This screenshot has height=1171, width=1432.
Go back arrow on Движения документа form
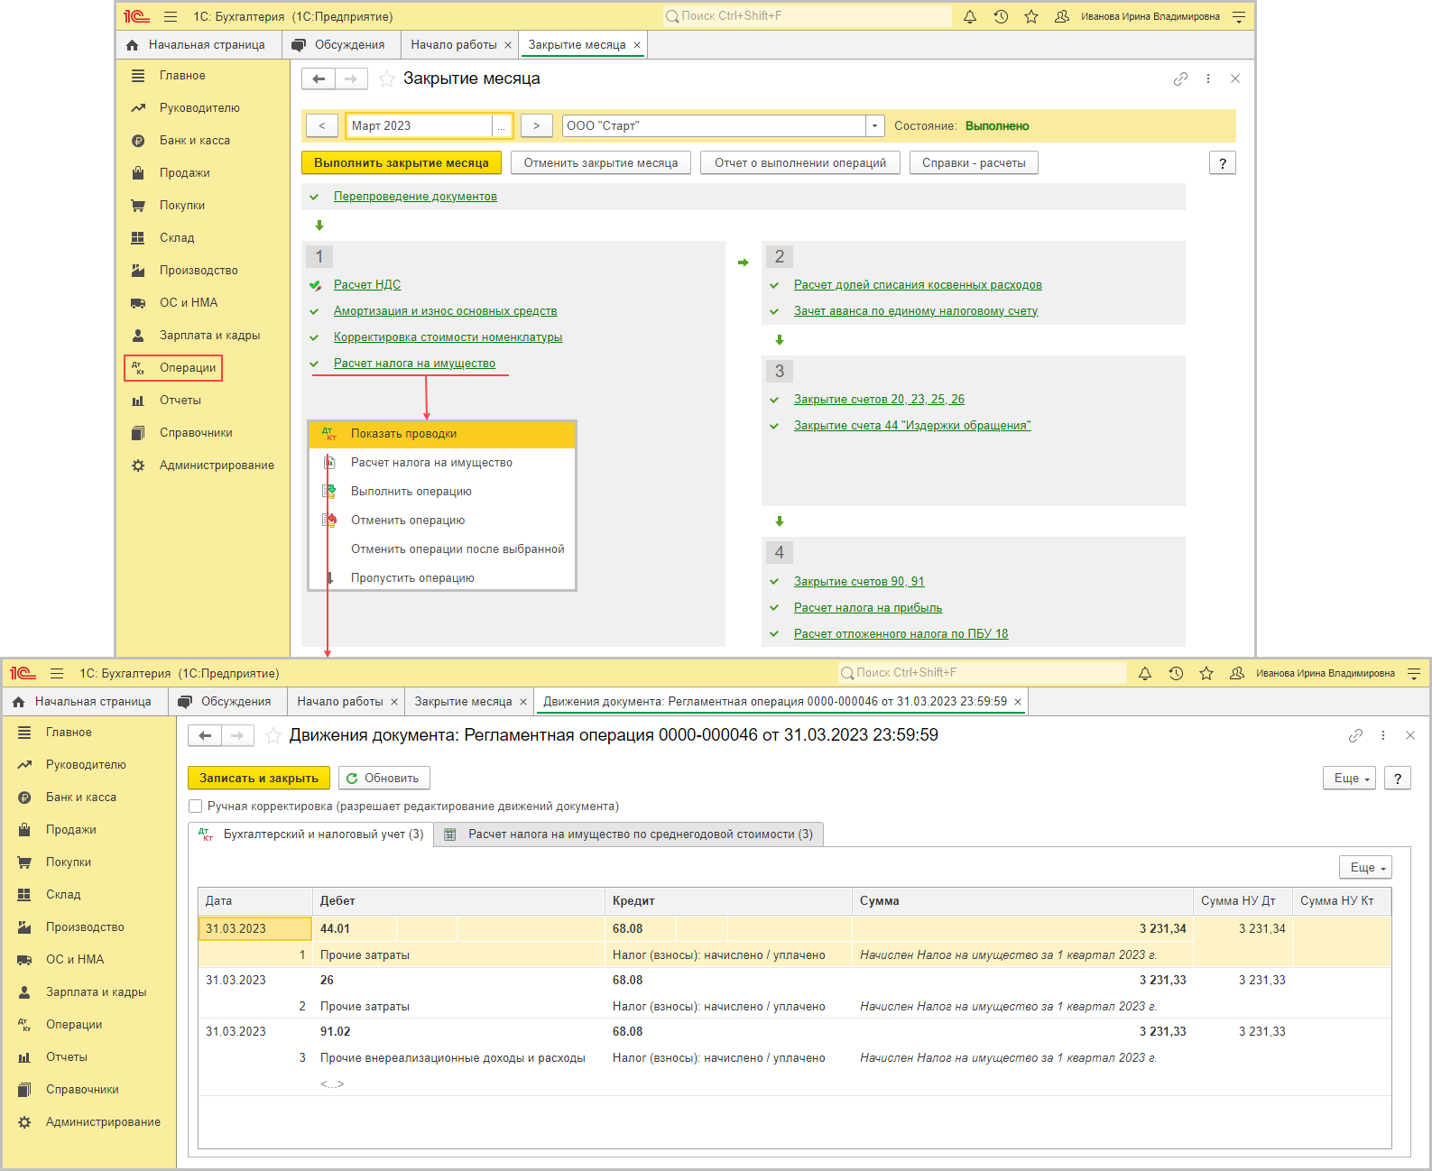pos(205,735)
